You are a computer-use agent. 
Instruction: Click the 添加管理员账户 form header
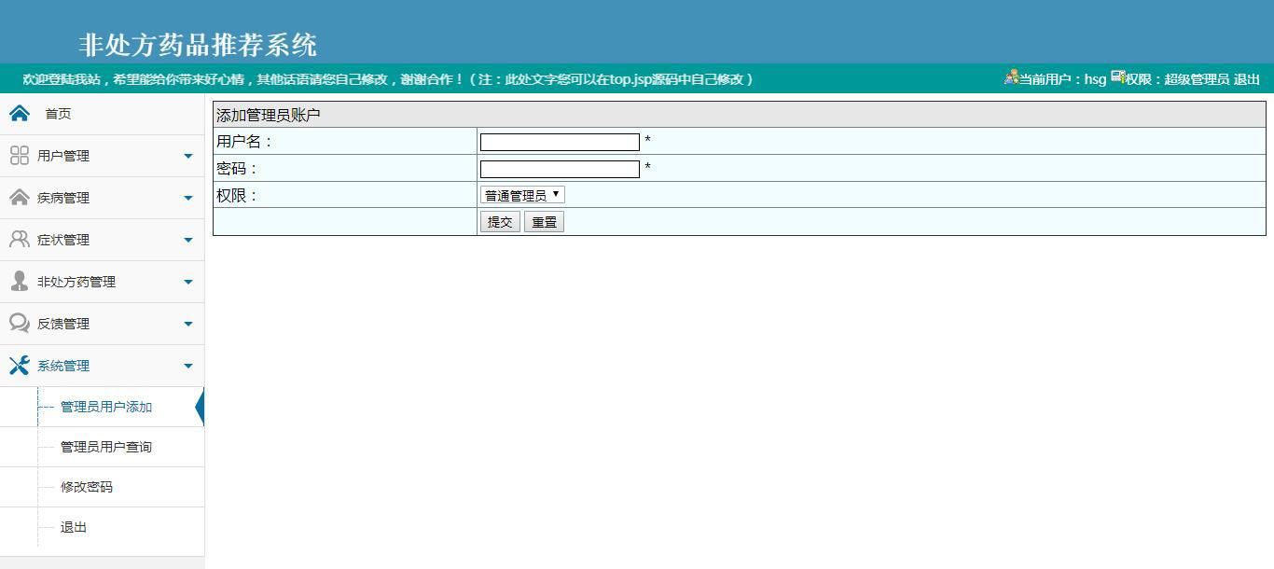(x=269, y=116)
